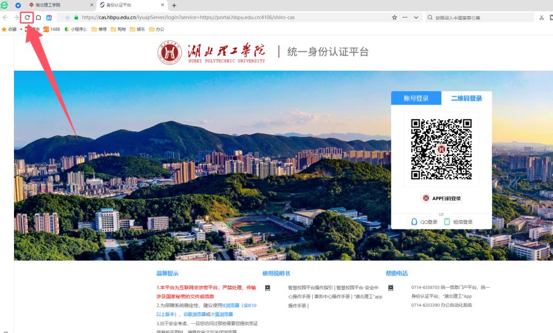Close the 身份认证平台 tab

click(163, 5)
